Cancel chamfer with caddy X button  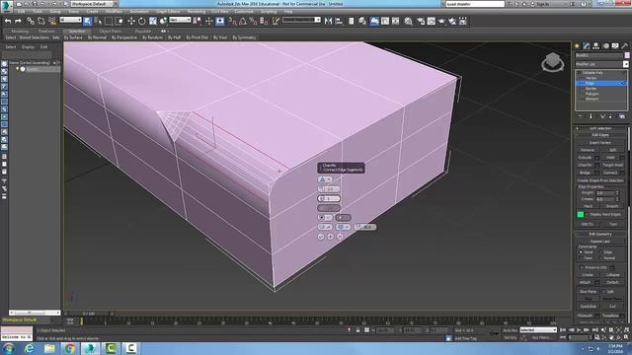pos(340,237)
